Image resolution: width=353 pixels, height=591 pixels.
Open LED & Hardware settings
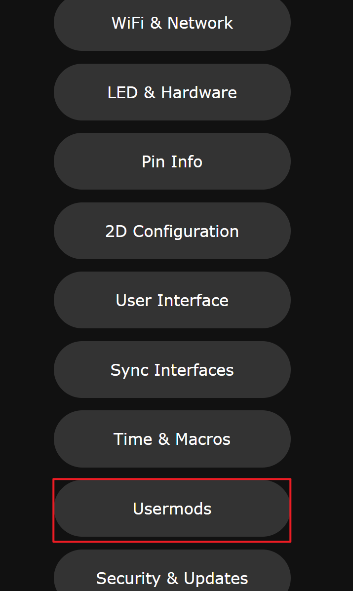tap(172, 92)
